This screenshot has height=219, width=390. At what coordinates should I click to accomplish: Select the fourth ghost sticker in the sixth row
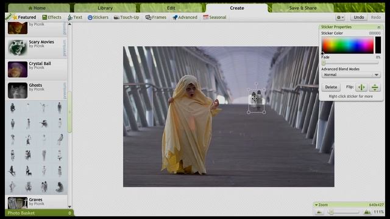click(x=60, y=187)
